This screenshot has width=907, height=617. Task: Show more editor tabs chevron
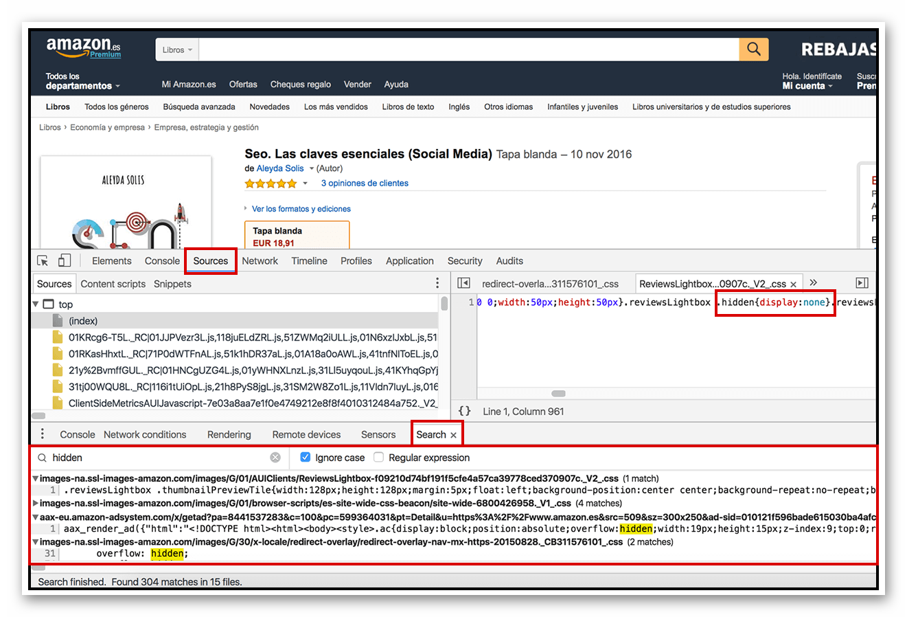click(813, 282)
